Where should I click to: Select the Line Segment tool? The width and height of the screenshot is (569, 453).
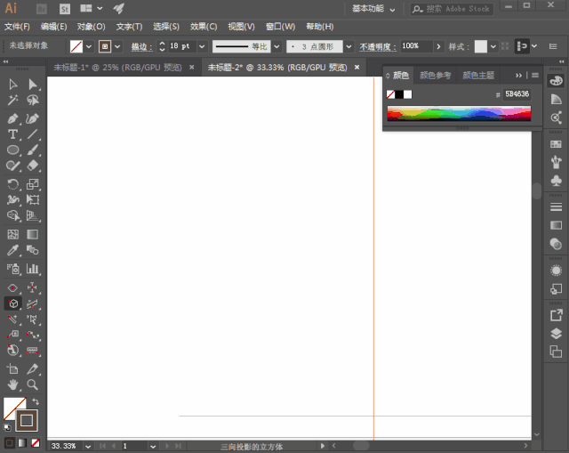click(x=33, y=134)
